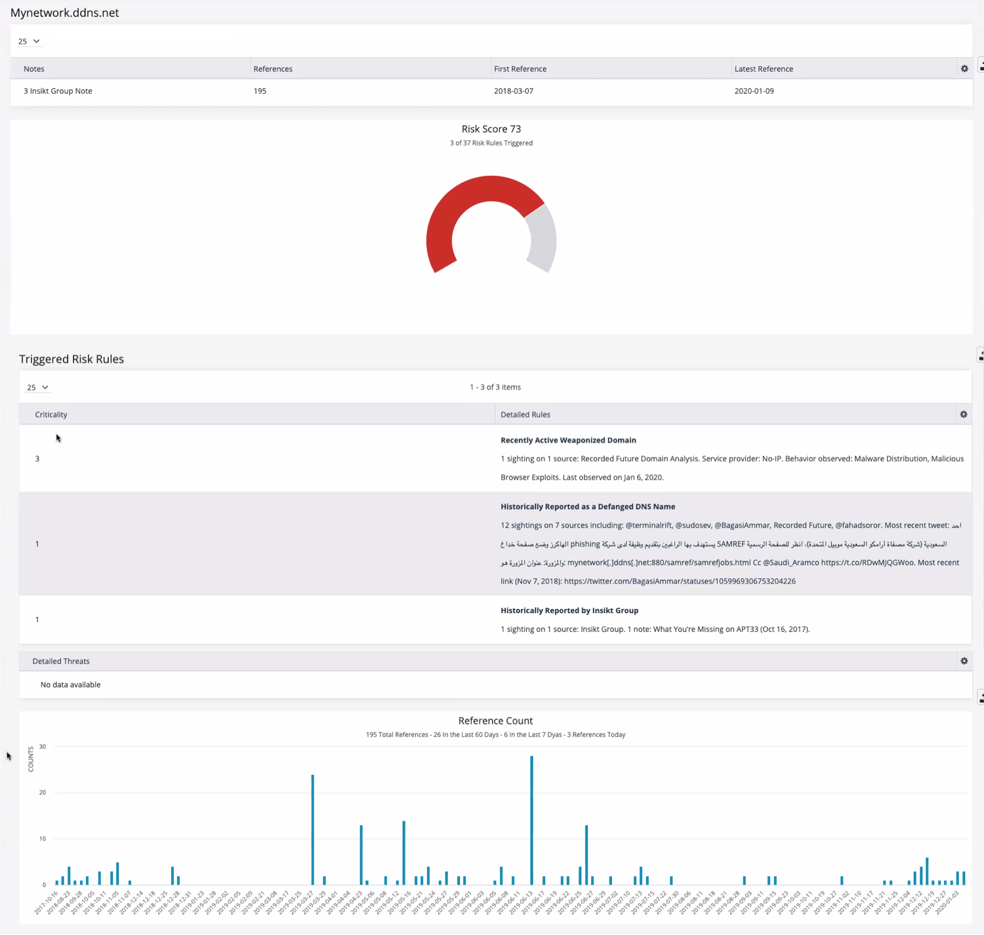The image size is (984, 935).
Task: Sort by the Notes column header
Action: pyautogui.click(x=34, y=69)
